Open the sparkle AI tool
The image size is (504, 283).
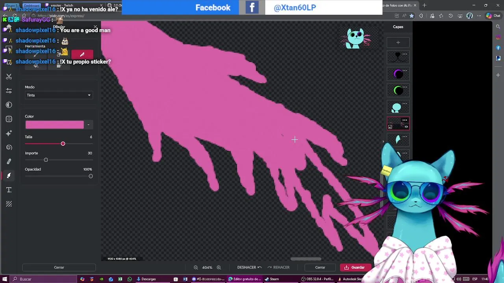coord(9,133)
